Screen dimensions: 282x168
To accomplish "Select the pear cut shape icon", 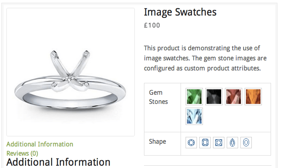I will click(232, 143).
